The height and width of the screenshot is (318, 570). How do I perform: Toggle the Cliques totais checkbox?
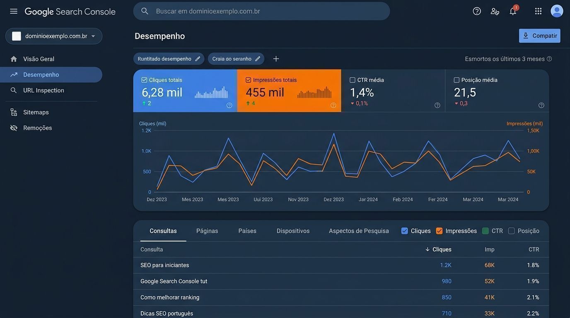coord(144,80)
